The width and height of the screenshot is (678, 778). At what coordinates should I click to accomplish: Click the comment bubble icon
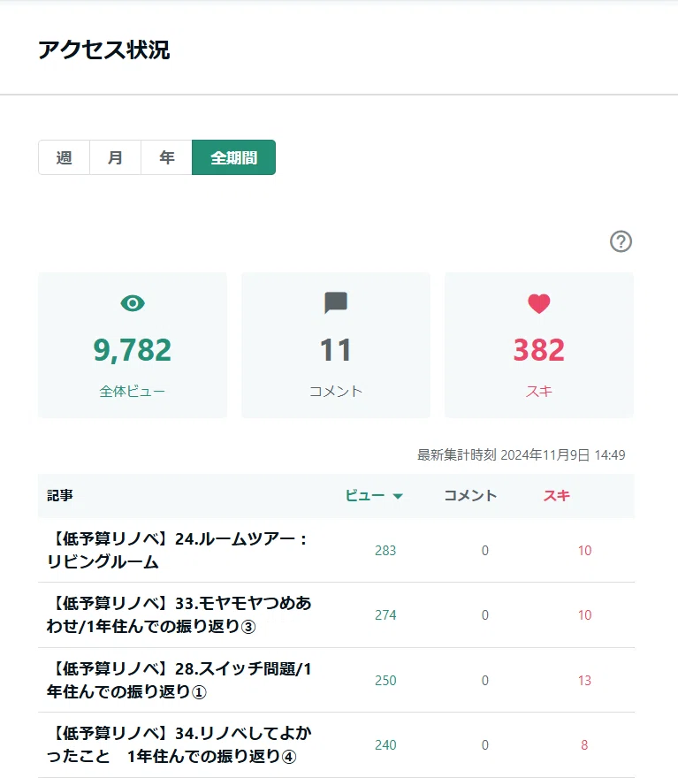(x=336, y=302)
